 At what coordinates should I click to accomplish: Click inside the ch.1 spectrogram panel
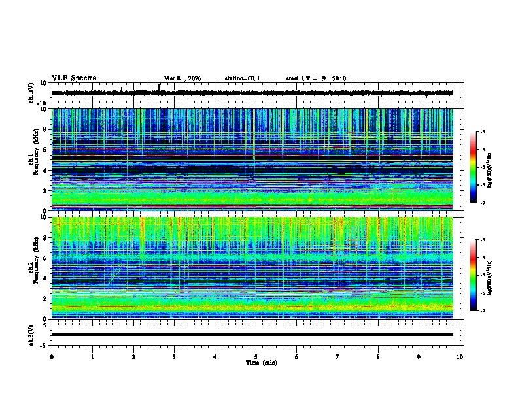pyautogui.click(x=252, y=159)
